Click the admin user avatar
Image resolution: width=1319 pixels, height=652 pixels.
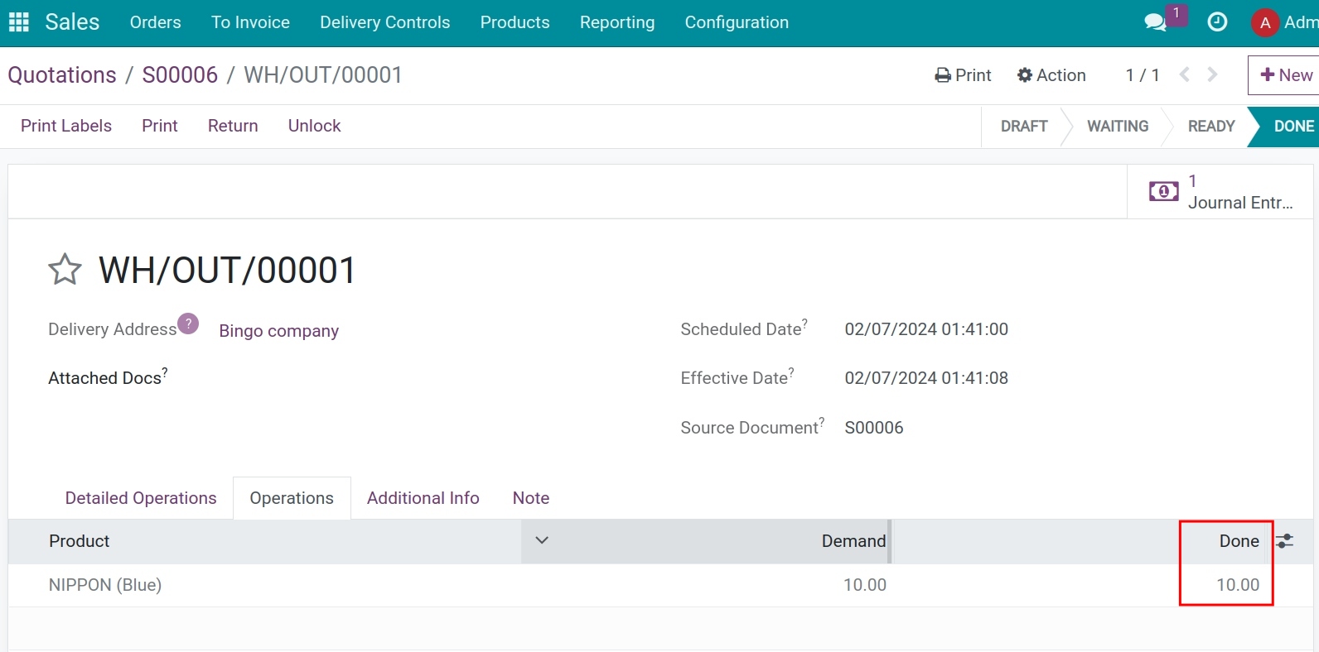pos(1265,22)
